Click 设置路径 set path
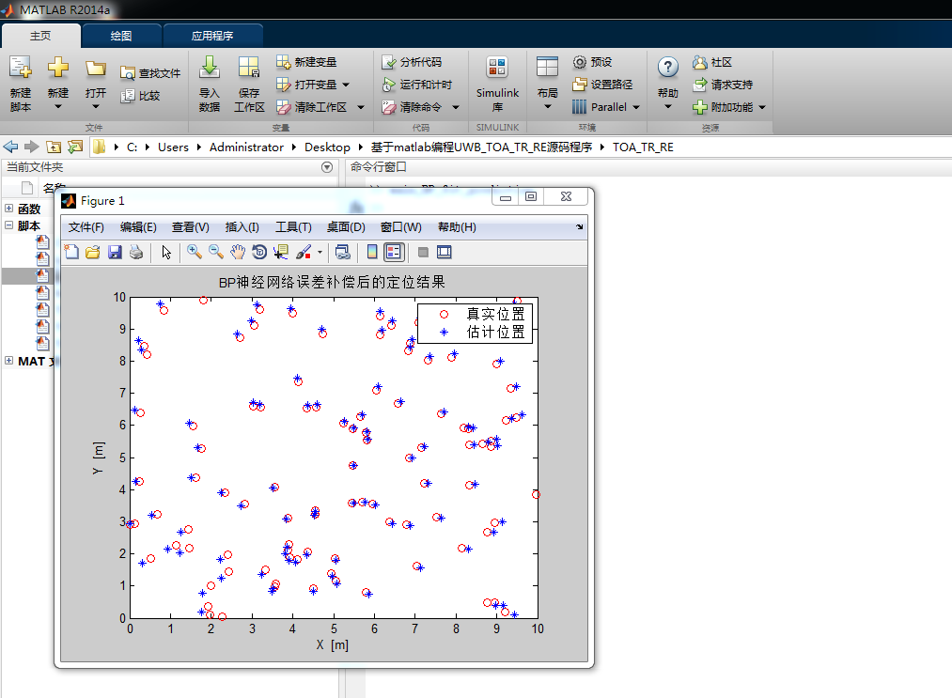This screenshot has height=698, width=952. (602, 85)
